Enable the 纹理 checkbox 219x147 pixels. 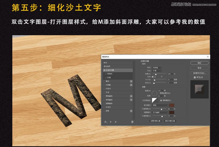pos(106,78)
